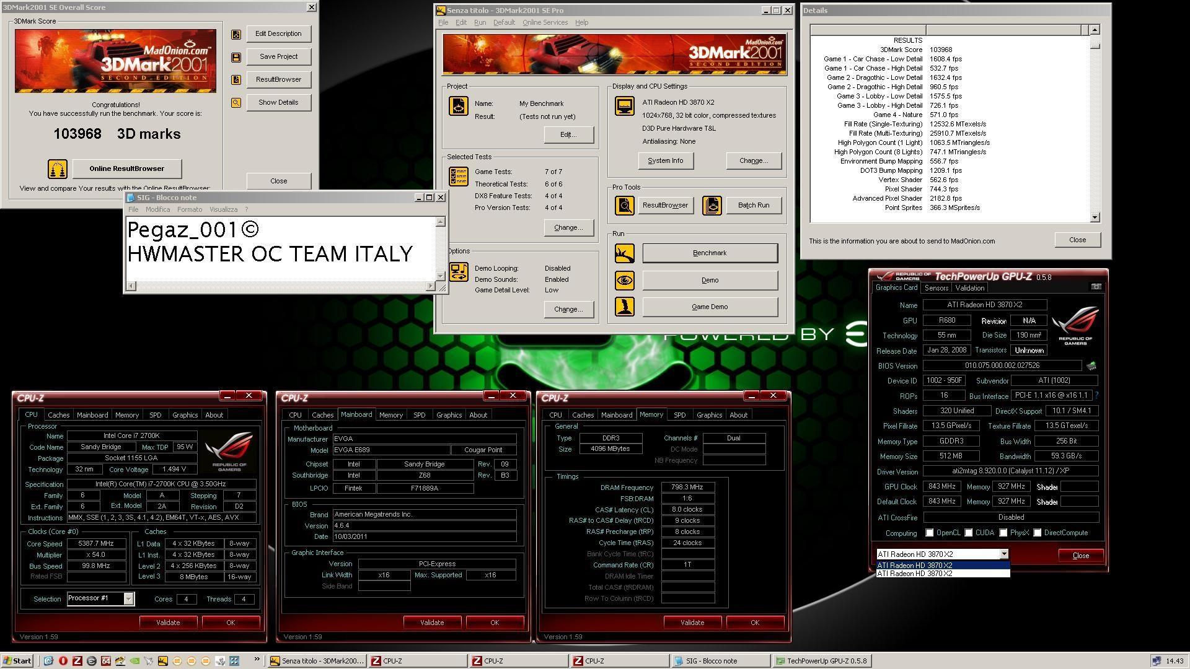Toggle the PhysX checkbox in GPU-Z
Image resolution: width=1190 pixels, height=669 pixels.
tap(1003, 533)
